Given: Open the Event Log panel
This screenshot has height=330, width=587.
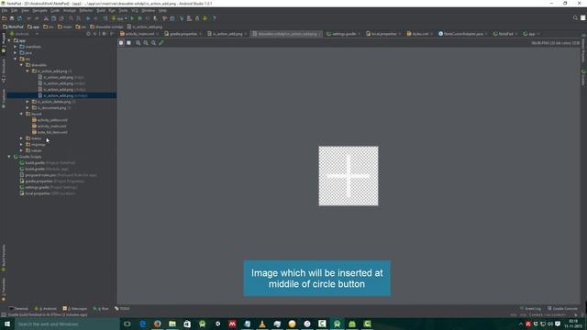Looking at the screenshot, I should click(530, 309).
